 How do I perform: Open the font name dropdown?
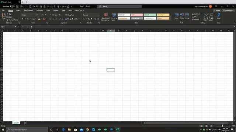(35, 15)
